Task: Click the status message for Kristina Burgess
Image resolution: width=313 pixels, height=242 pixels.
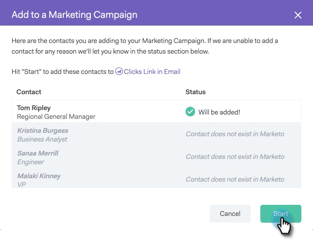Action: tap(235, 134)
